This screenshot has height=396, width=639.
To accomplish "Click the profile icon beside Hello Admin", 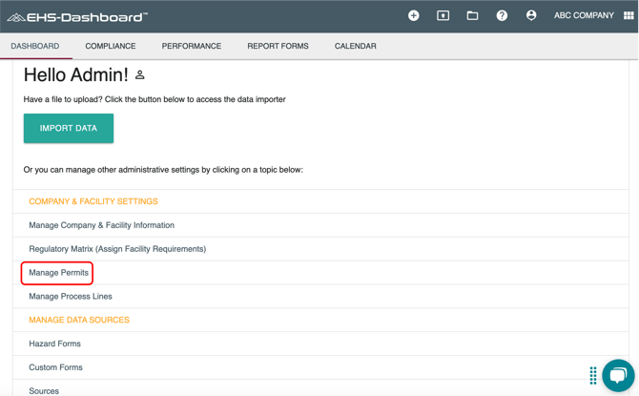I will (x=140, y=75).
